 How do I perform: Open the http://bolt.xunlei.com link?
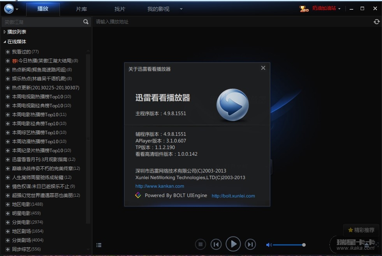point(233,196)
